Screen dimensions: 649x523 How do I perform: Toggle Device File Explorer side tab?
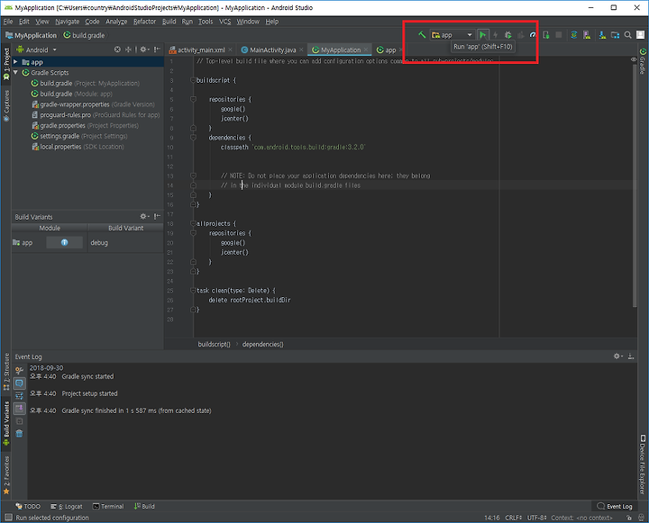[x=643, y=464]
